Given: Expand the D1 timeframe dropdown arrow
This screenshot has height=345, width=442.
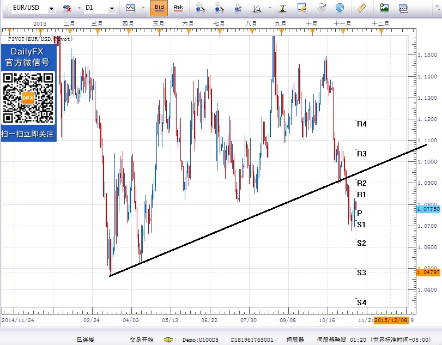Looking at the screenshot, I should [x=112, y=9].
